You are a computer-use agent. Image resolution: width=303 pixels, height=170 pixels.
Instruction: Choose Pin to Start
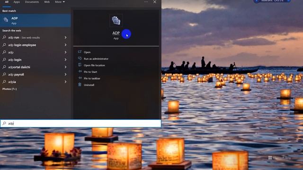click(90, 72)
